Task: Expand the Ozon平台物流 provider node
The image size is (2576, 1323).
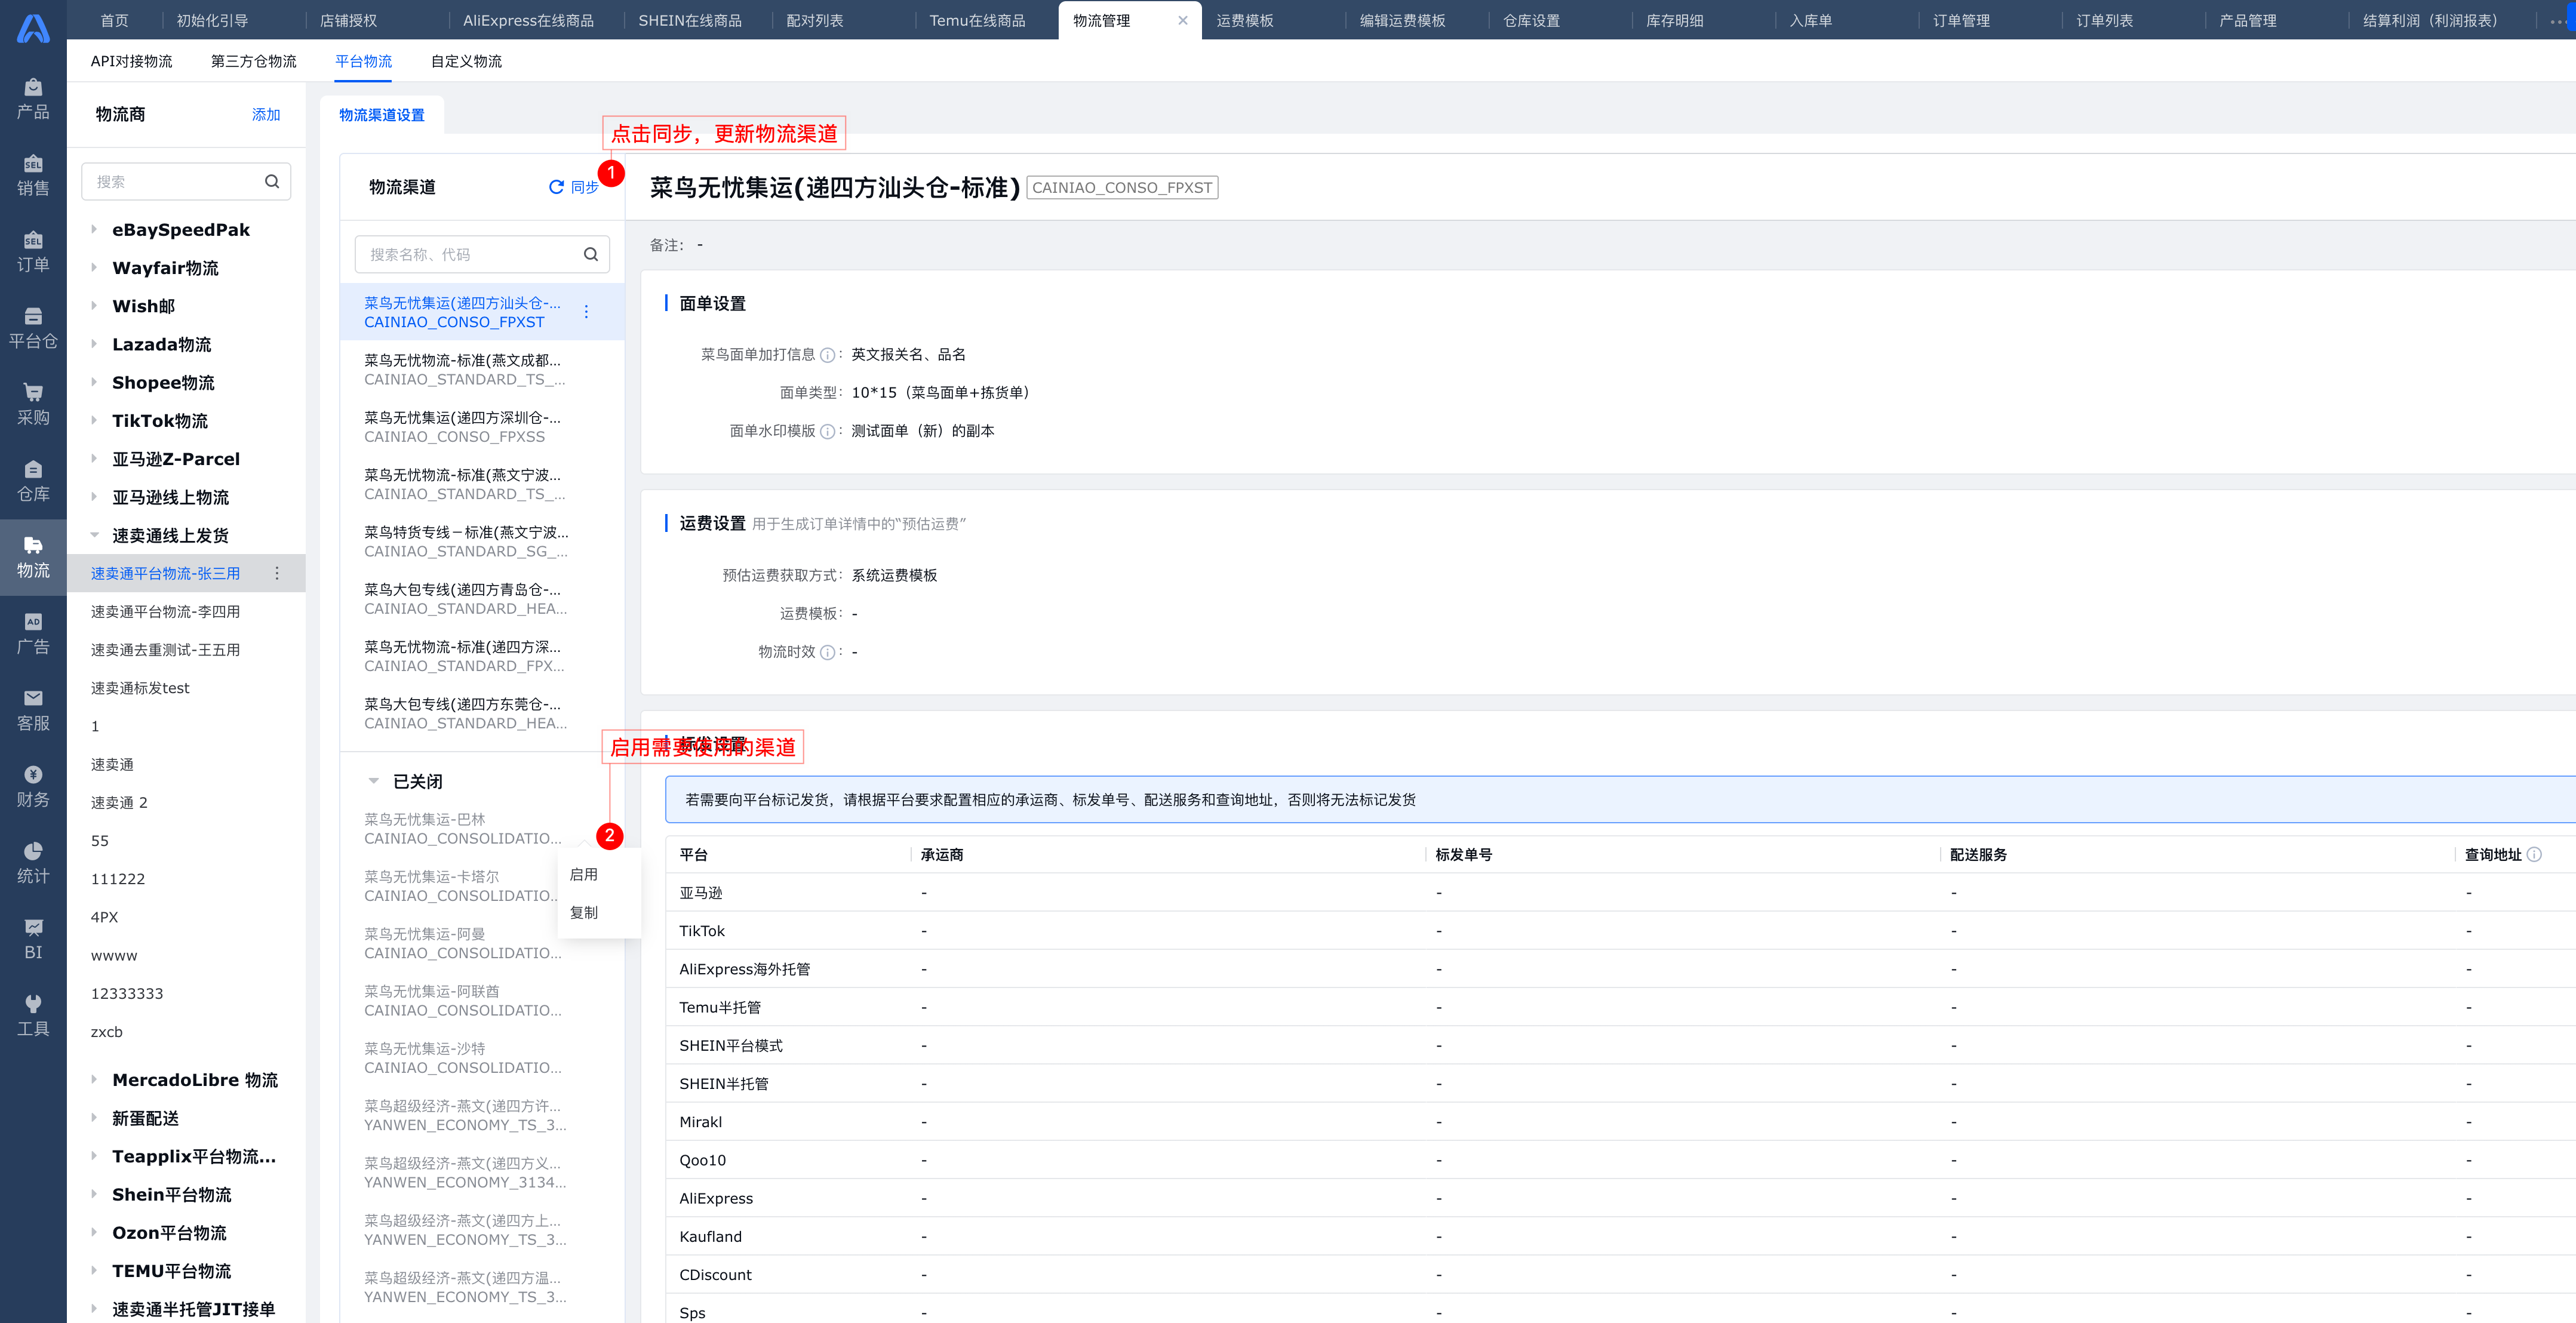Action: click(x=94, y=1233)
